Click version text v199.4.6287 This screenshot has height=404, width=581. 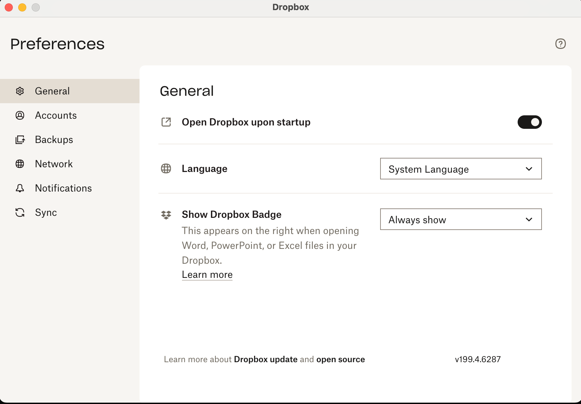pyautogui.click(x=478, y=359)
